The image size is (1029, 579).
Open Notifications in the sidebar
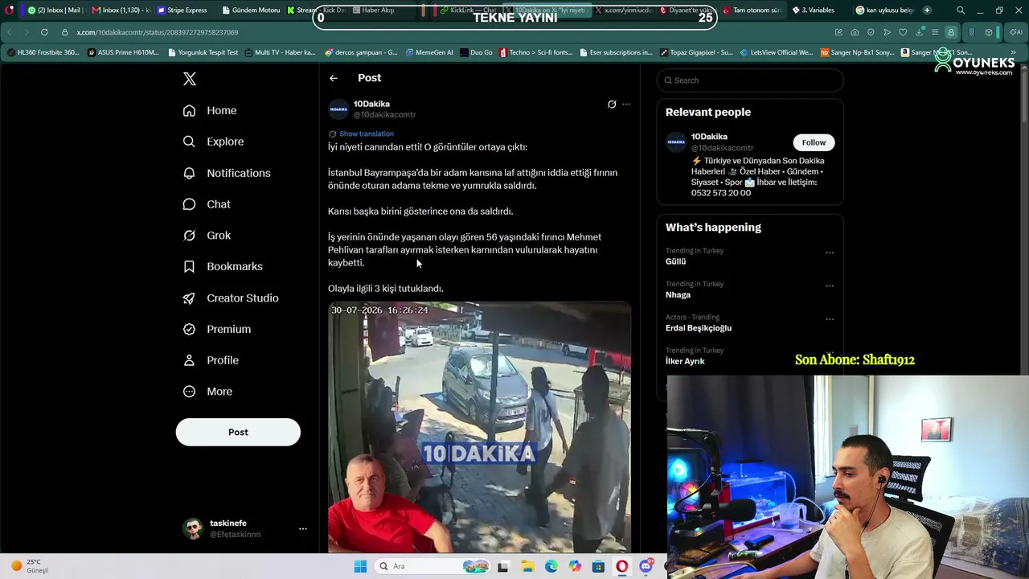pos(227,173)
